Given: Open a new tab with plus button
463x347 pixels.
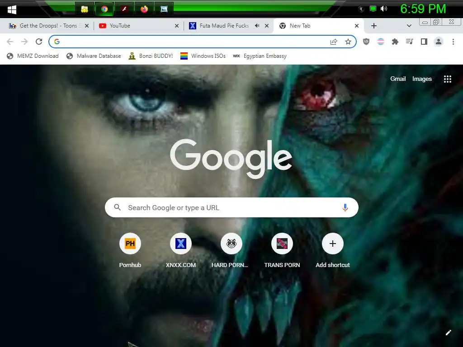Looking at the screenshot, I should click(374, 26).
